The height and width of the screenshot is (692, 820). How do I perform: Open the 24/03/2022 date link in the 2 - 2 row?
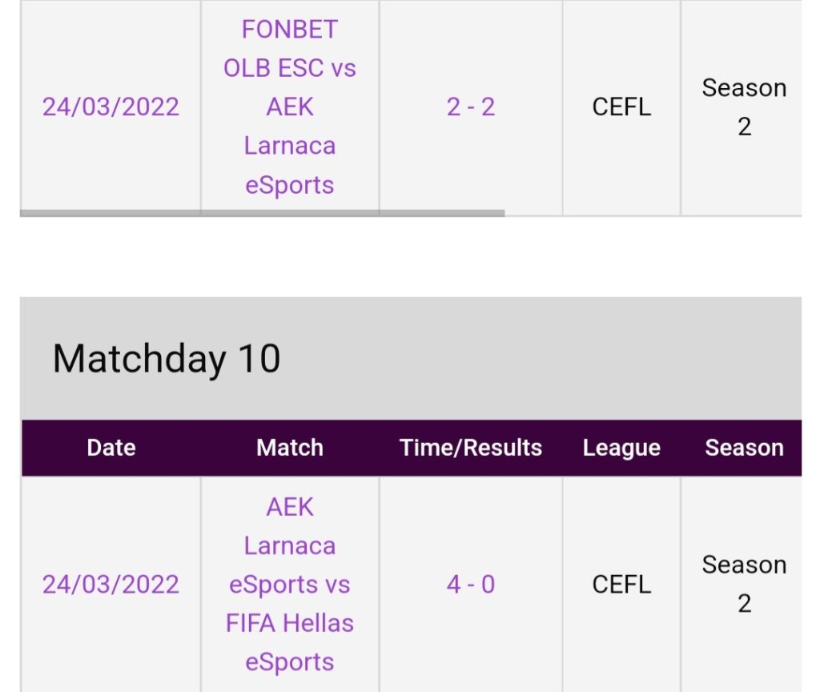[x=111, y=107]
